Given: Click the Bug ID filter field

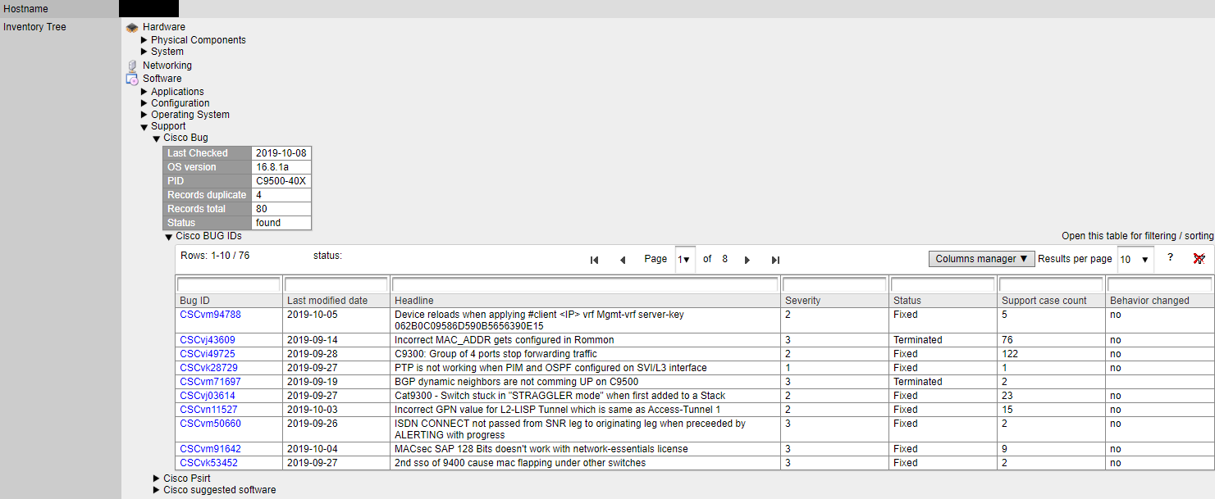Looking at the screenshot, I should click(229, 285).
